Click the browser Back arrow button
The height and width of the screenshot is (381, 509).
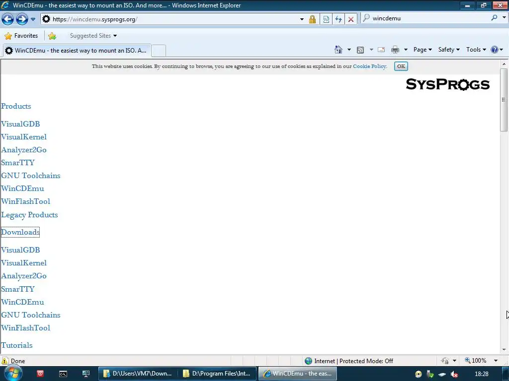tap(7, 19)
